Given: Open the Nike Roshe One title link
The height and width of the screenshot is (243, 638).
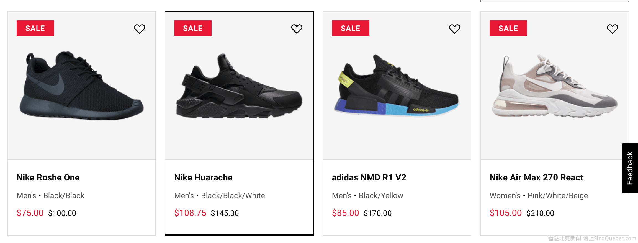Looking at the screenshot, I should (x=48, y=177).
